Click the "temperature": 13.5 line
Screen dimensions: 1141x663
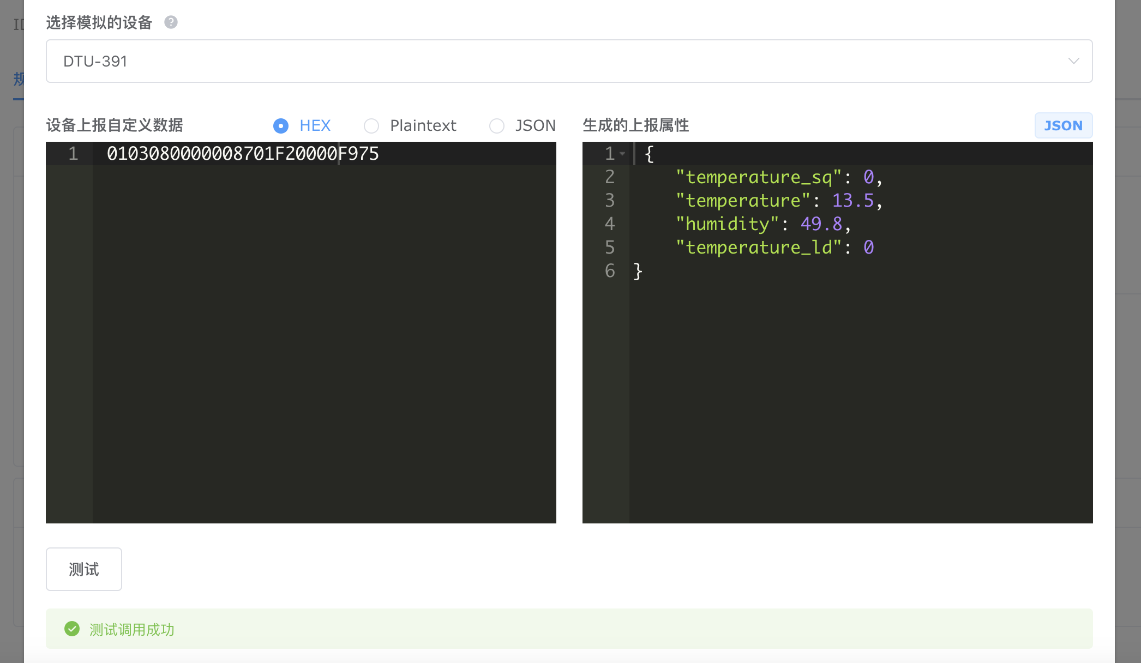778,201
